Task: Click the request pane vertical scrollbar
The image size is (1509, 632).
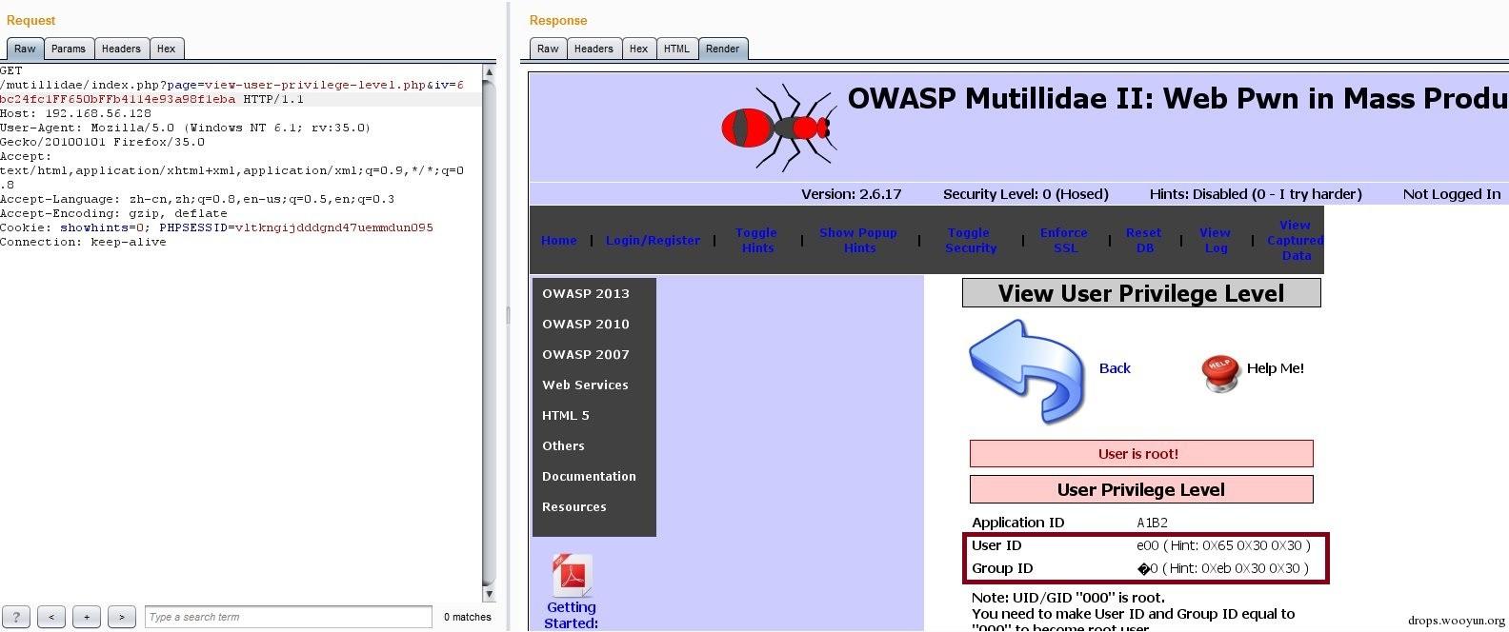Action: point(490,333)
